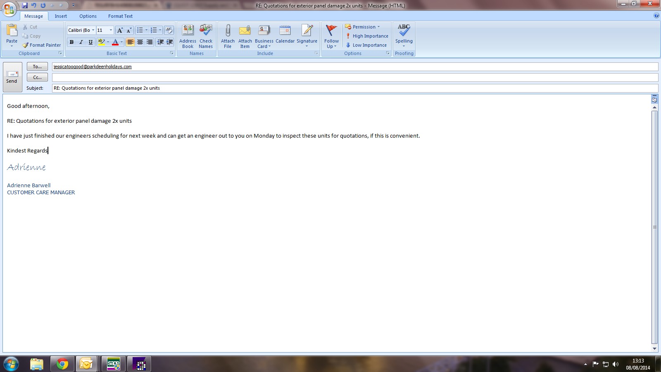
Task: Click the volume speaker tray icon
Action: tap(616, 364)
